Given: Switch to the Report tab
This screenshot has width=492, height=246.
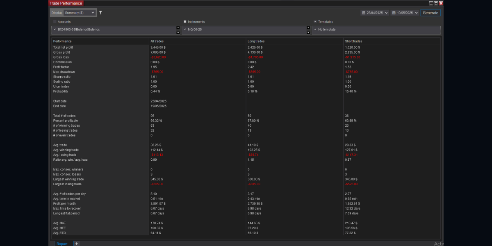Looking at the screenshot, I should [x=62, y=244].
